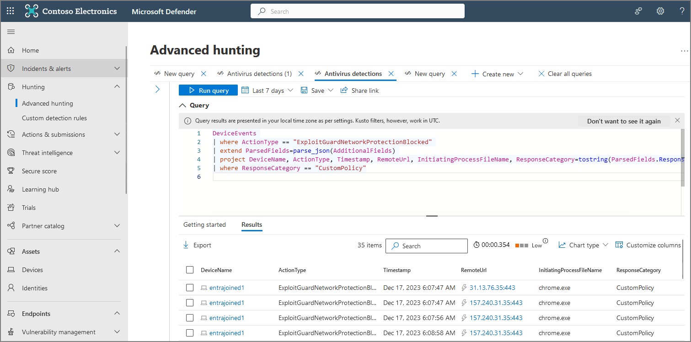Click the top Search box
The width and height of the screenshot is (691, 342).
(358, 11)
